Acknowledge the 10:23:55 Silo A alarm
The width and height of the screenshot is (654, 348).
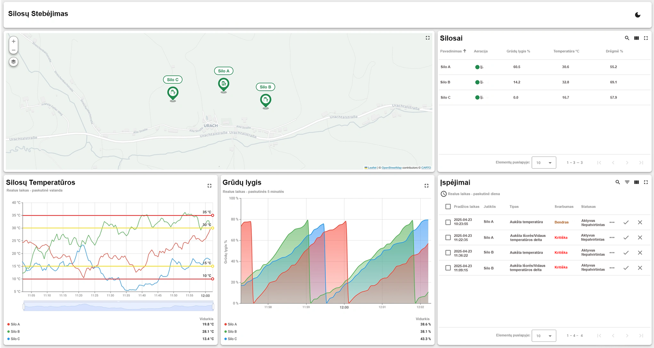[626, 223]
